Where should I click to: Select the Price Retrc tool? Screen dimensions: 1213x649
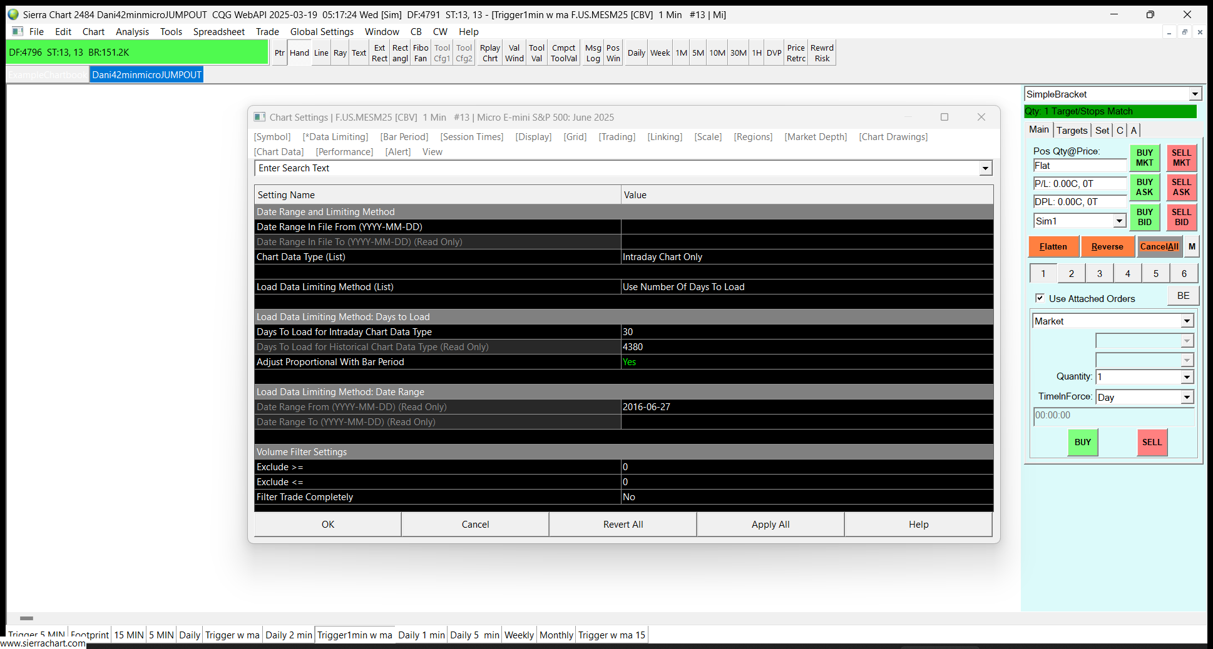pyautogui.click(x=796, y=53)
